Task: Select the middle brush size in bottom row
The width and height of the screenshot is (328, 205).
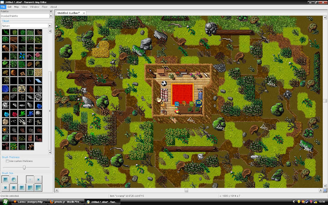Action: (x=22, y=187)
